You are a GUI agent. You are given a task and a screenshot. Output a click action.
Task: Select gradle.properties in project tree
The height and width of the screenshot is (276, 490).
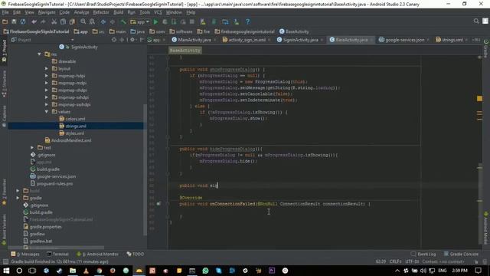tap(46, 227)
